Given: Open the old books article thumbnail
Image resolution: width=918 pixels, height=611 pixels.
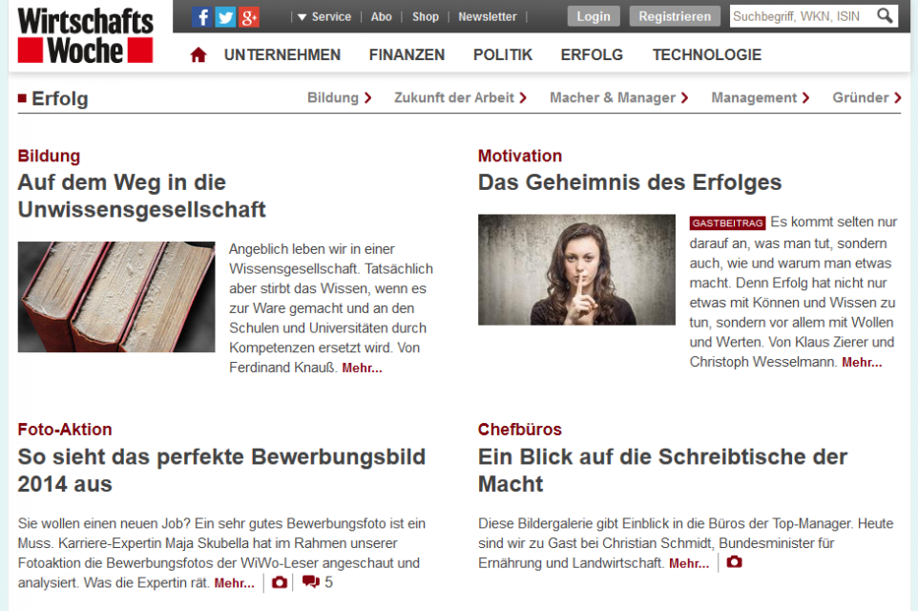Looking at the screenshot, I should (x=116, y=297).
